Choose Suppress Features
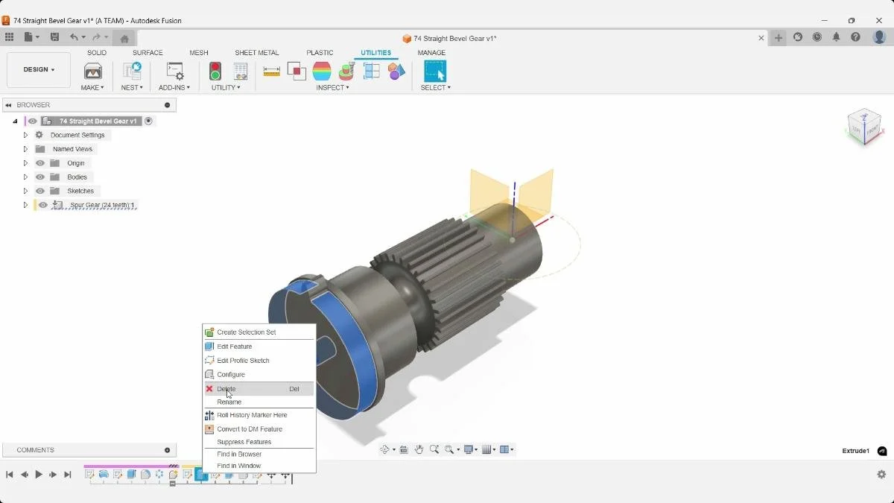Viewport: 894px width, 503px height. tap(259, 442)
